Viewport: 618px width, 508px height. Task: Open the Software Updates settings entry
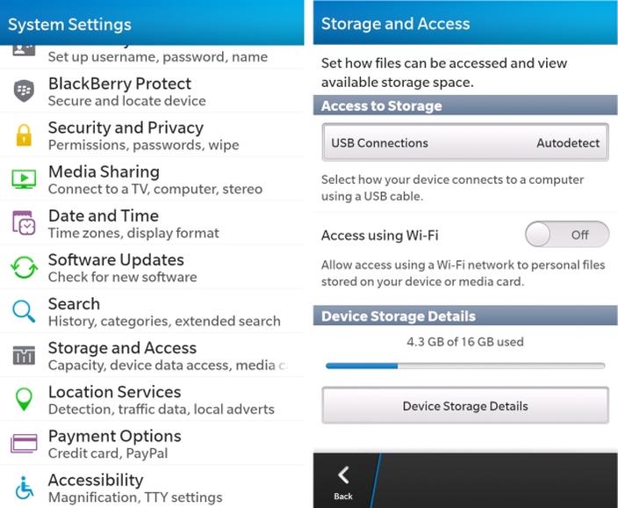click(158, 267)
